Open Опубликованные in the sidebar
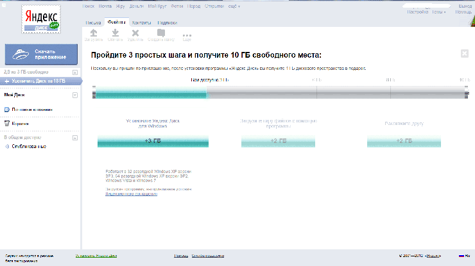The width and height of the screenshot is (475, 266). [29, 147]
